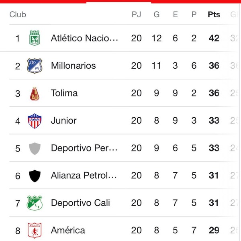Click the P losses column header
This screenshot has height=241, width=241.
pos(194,15)
